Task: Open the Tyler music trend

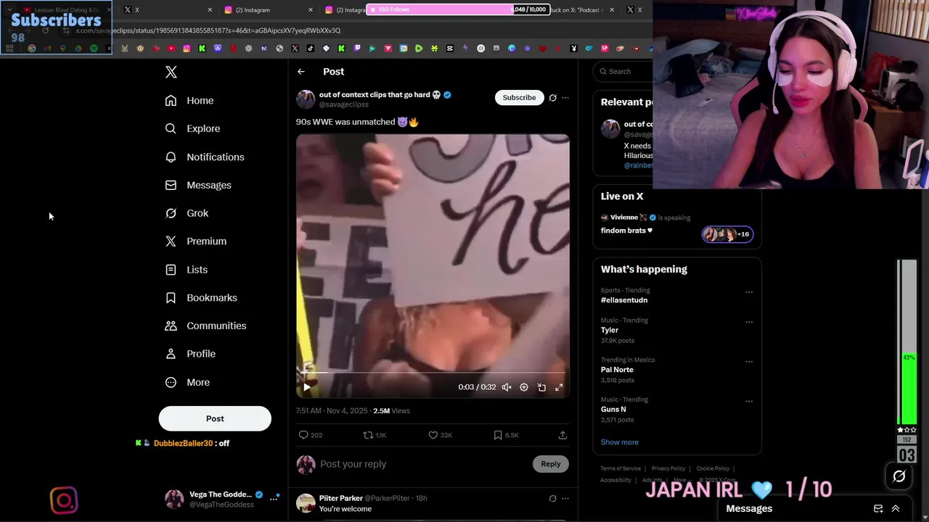Action: tap(610, 330)
